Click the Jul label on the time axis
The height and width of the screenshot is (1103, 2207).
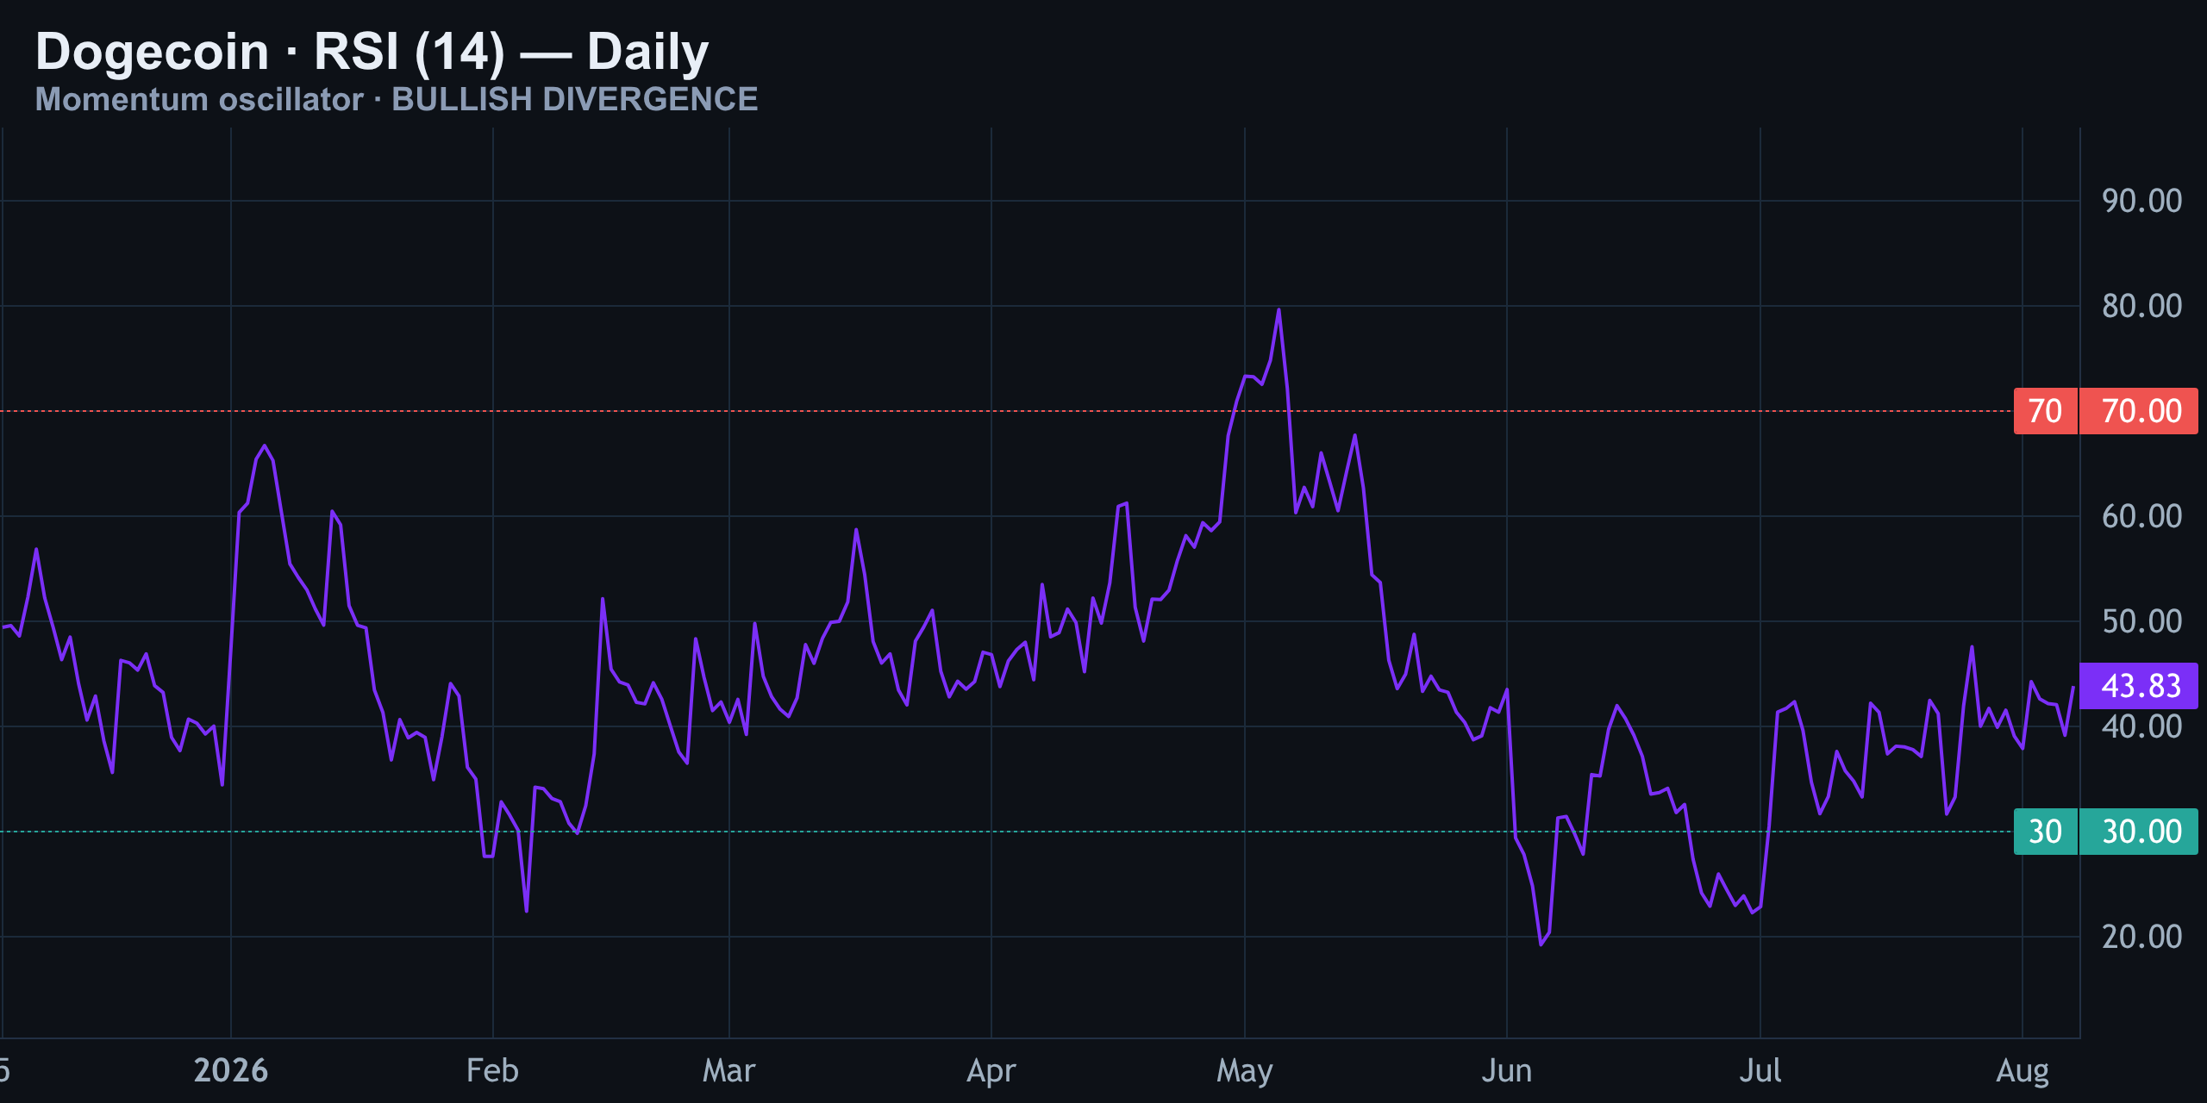[x=1760, y=1070]
